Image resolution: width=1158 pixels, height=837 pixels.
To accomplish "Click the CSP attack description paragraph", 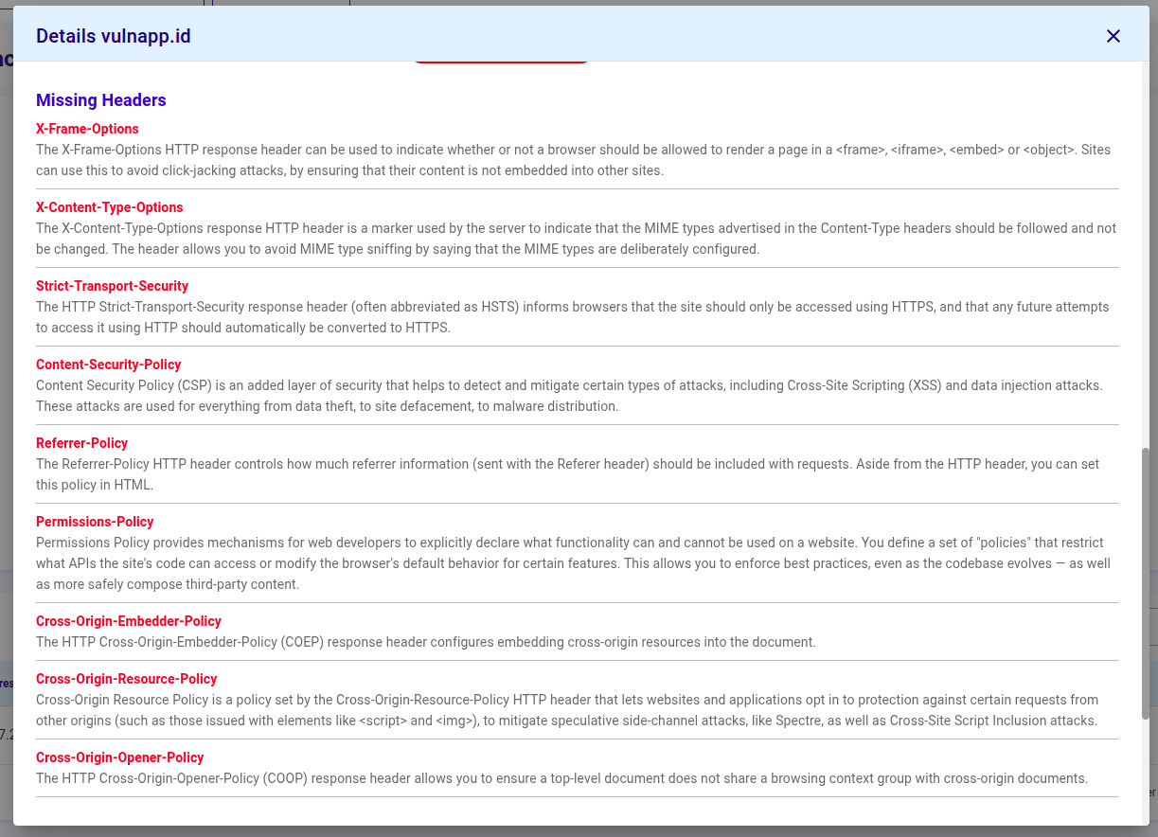I will click(568, 396).
